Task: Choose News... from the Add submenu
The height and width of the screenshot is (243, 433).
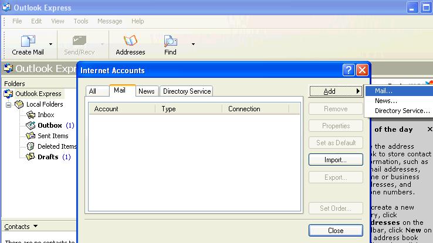Action: [x=399, y=101]
